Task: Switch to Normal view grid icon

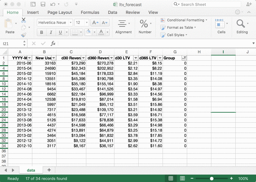Action: pos(171,178)
